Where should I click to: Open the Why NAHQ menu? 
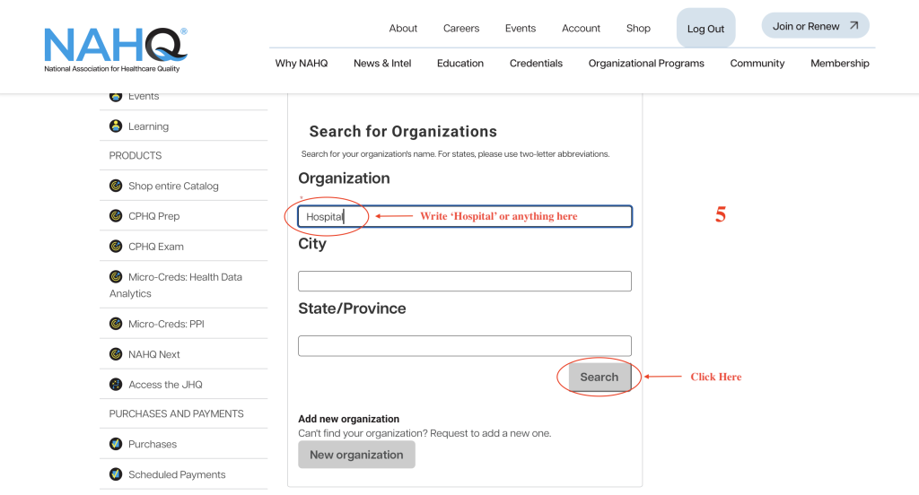click(302, 64)
